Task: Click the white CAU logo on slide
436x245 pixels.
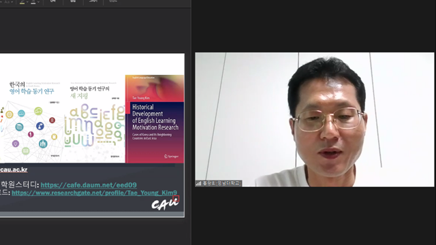Action: point(165,204)
